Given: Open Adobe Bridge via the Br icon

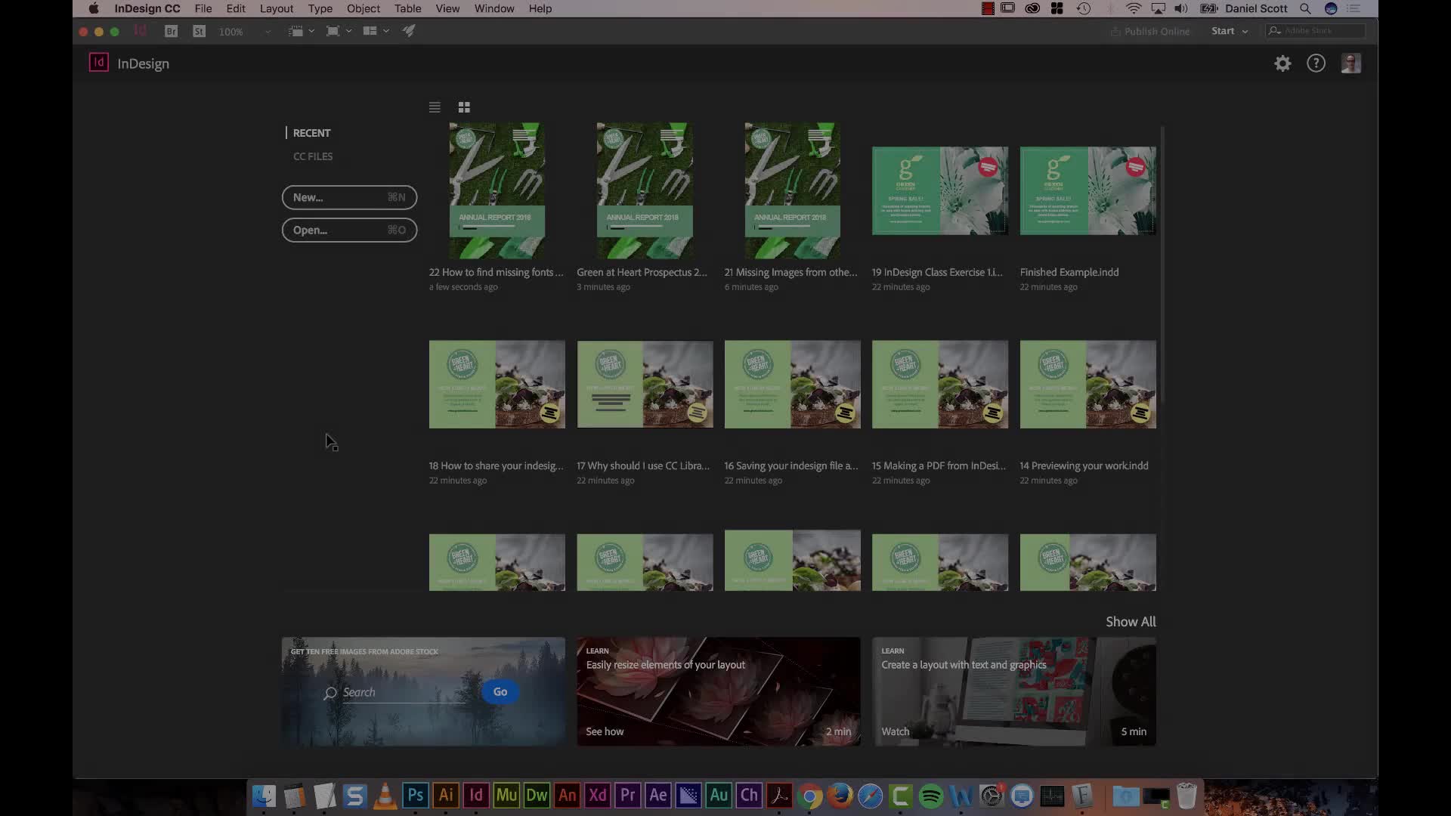Looking at the screenshot, I should pyautogui.click(x=172, y=31).
